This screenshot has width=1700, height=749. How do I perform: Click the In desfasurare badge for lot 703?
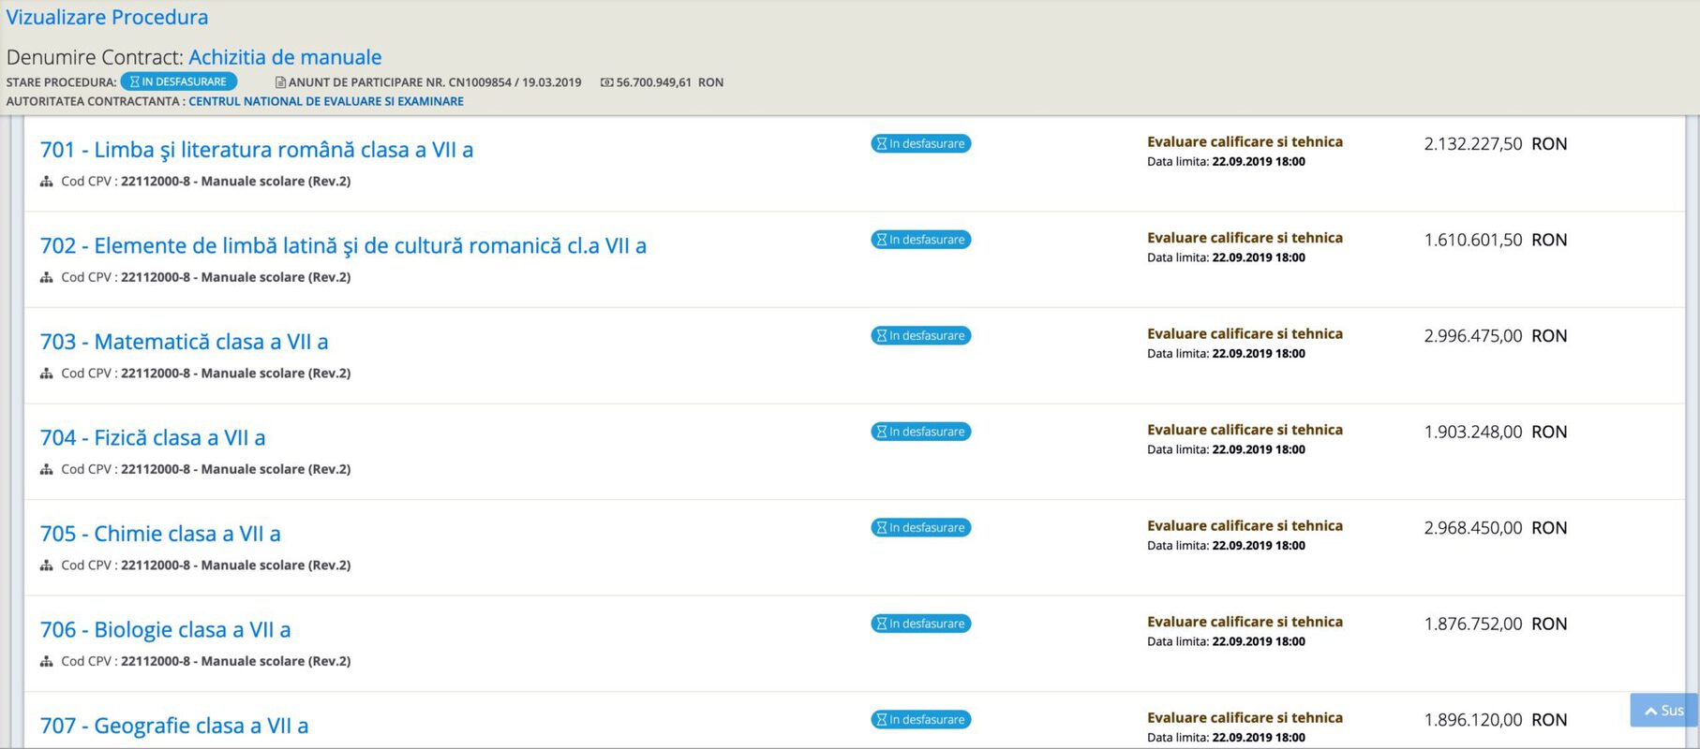[921, 335]
